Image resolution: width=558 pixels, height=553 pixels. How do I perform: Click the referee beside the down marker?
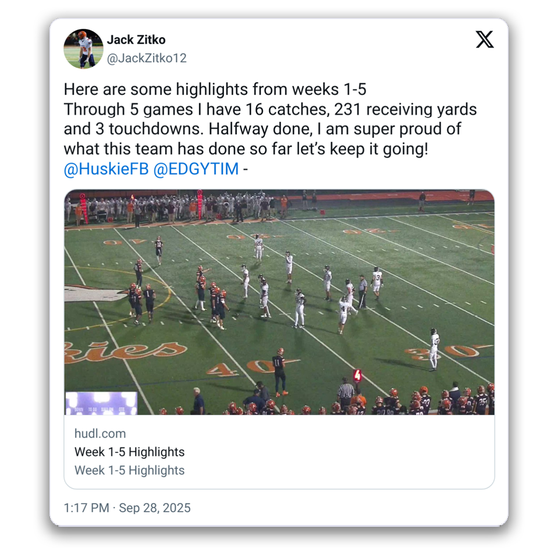tap(345, 392)
